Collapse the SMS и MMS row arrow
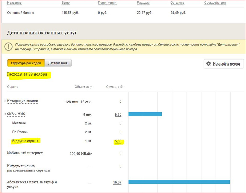The height and width of the screenshot is (193, 246). [x=5, y=114]
